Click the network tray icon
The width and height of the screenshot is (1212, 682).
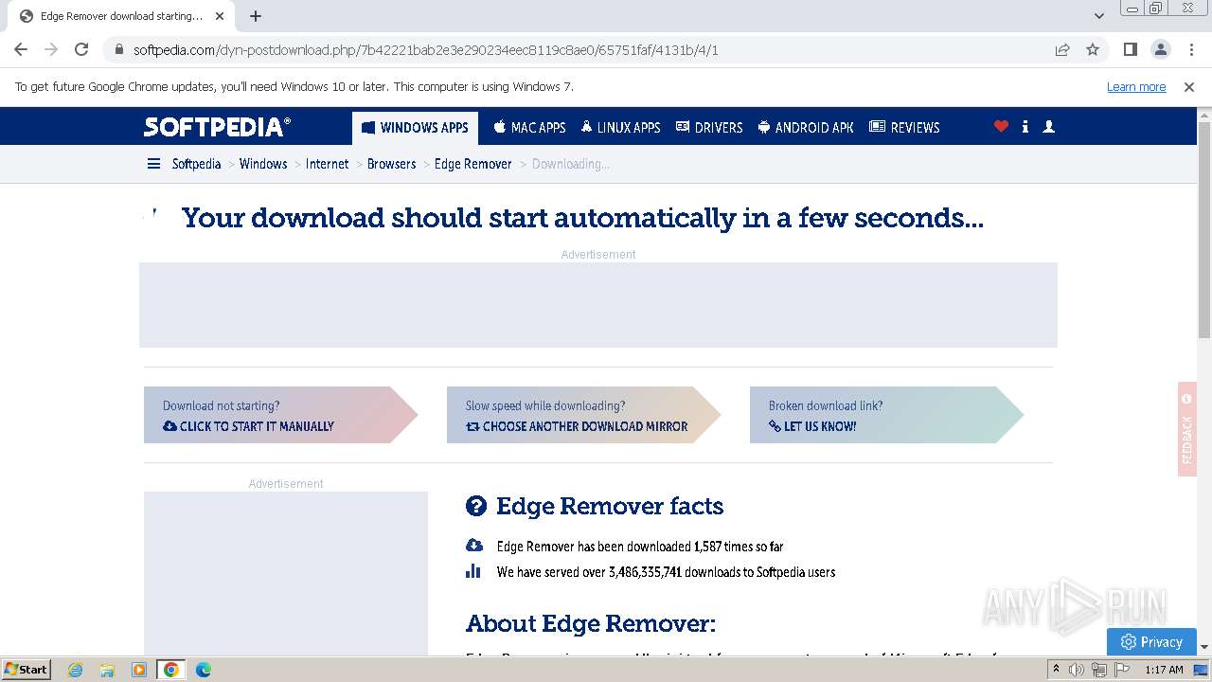tap(1098, 670)
